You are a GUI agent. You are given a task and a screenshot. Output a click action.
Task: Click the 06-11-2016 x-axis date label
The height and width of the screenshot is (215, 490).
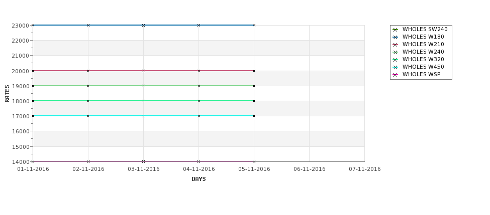click(x=310, y=169)
